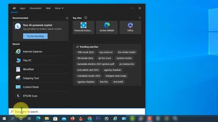The image size is (218, 122).
Task: Expand the More filter dropdown
Action: pyautogui.click(x=59, y=8)
